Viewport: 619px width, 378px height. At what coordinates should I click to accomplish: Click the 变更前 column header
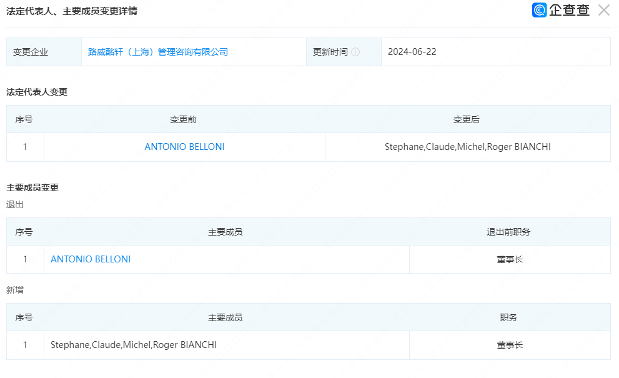click(x=184, y=119)
